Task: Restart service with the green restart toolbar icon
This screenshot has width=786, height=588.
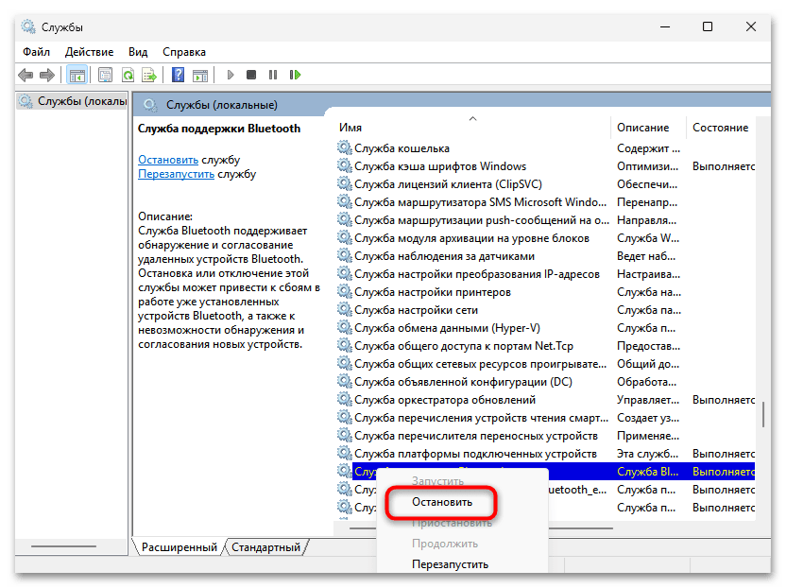Action: point(295,75)
